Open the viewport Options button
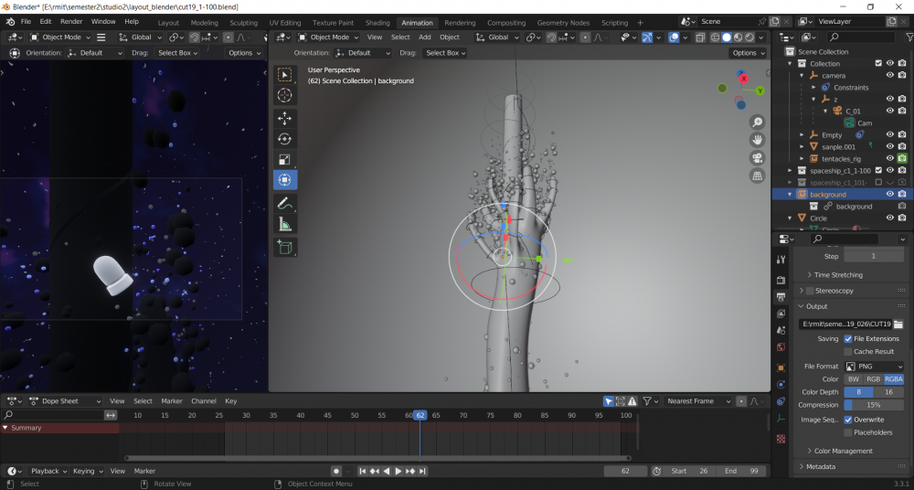Image resolution: width=914 pixels, height=490 pixels. point(748,52)
